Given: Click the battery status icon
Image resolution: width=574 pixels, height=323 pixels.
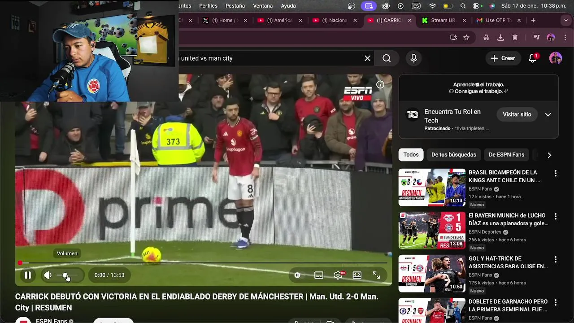Looking at the screenshot, I should pyautogui.click(x=448, y=6).
